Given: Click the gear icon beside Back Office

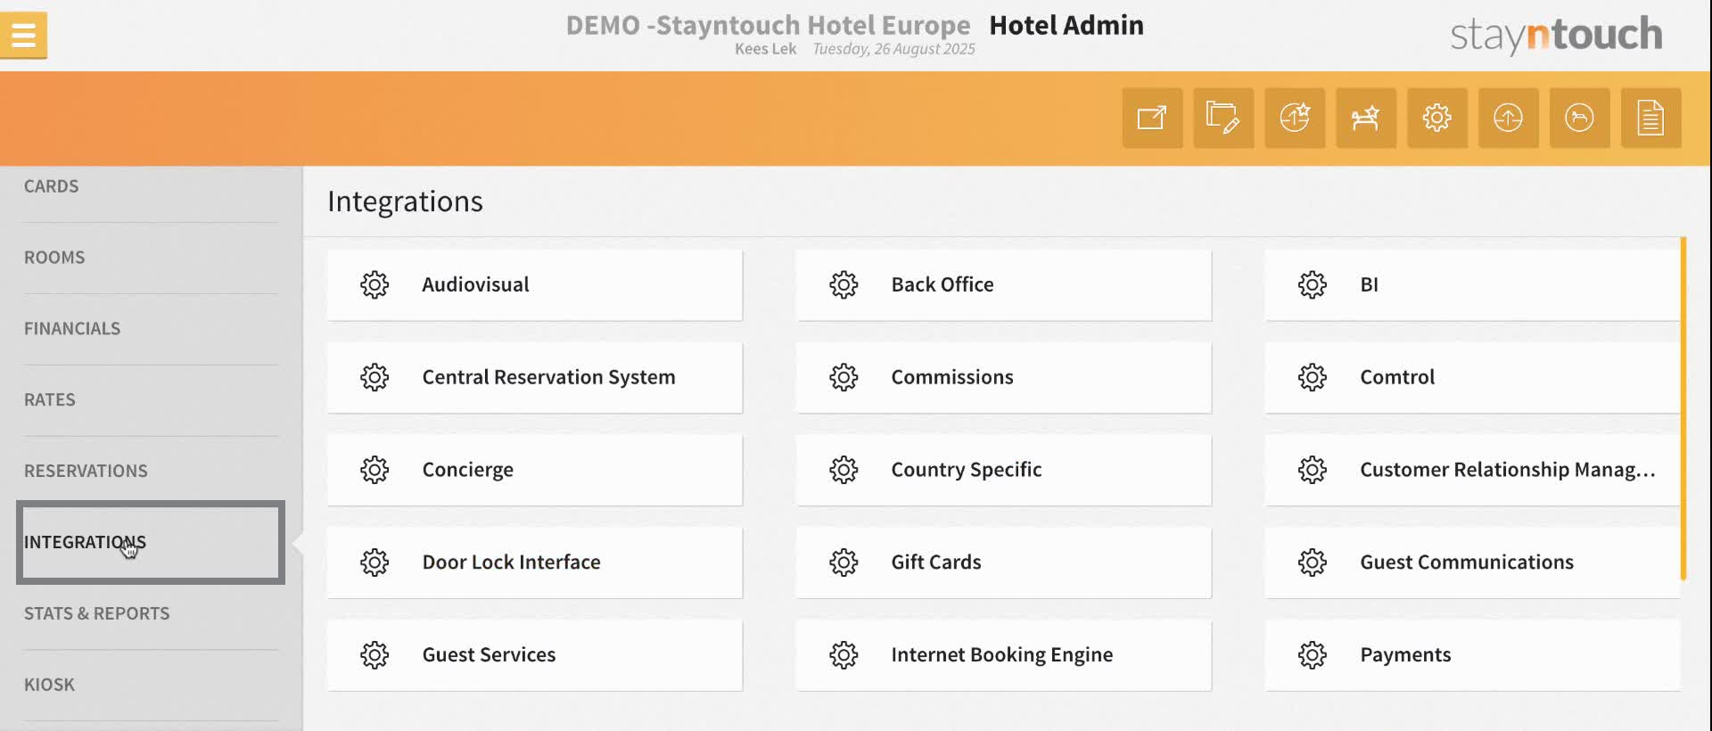Looking at the screenshot, I should coord(844,284).
